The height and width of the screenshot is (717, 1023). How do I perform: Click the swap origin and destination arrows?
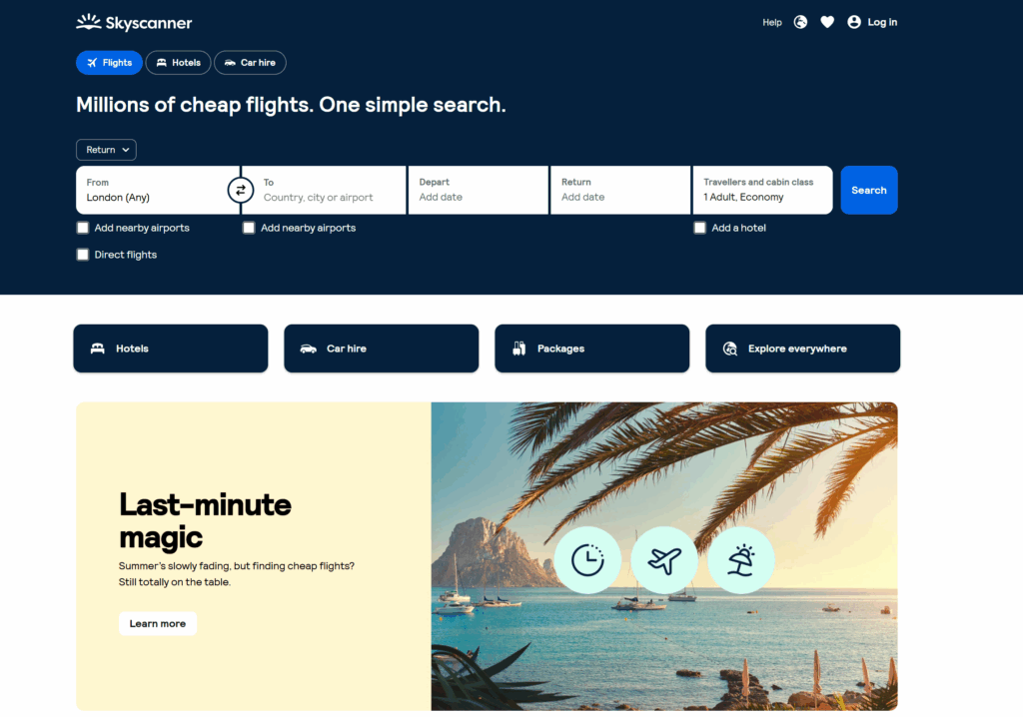click(x=240, y=190)
